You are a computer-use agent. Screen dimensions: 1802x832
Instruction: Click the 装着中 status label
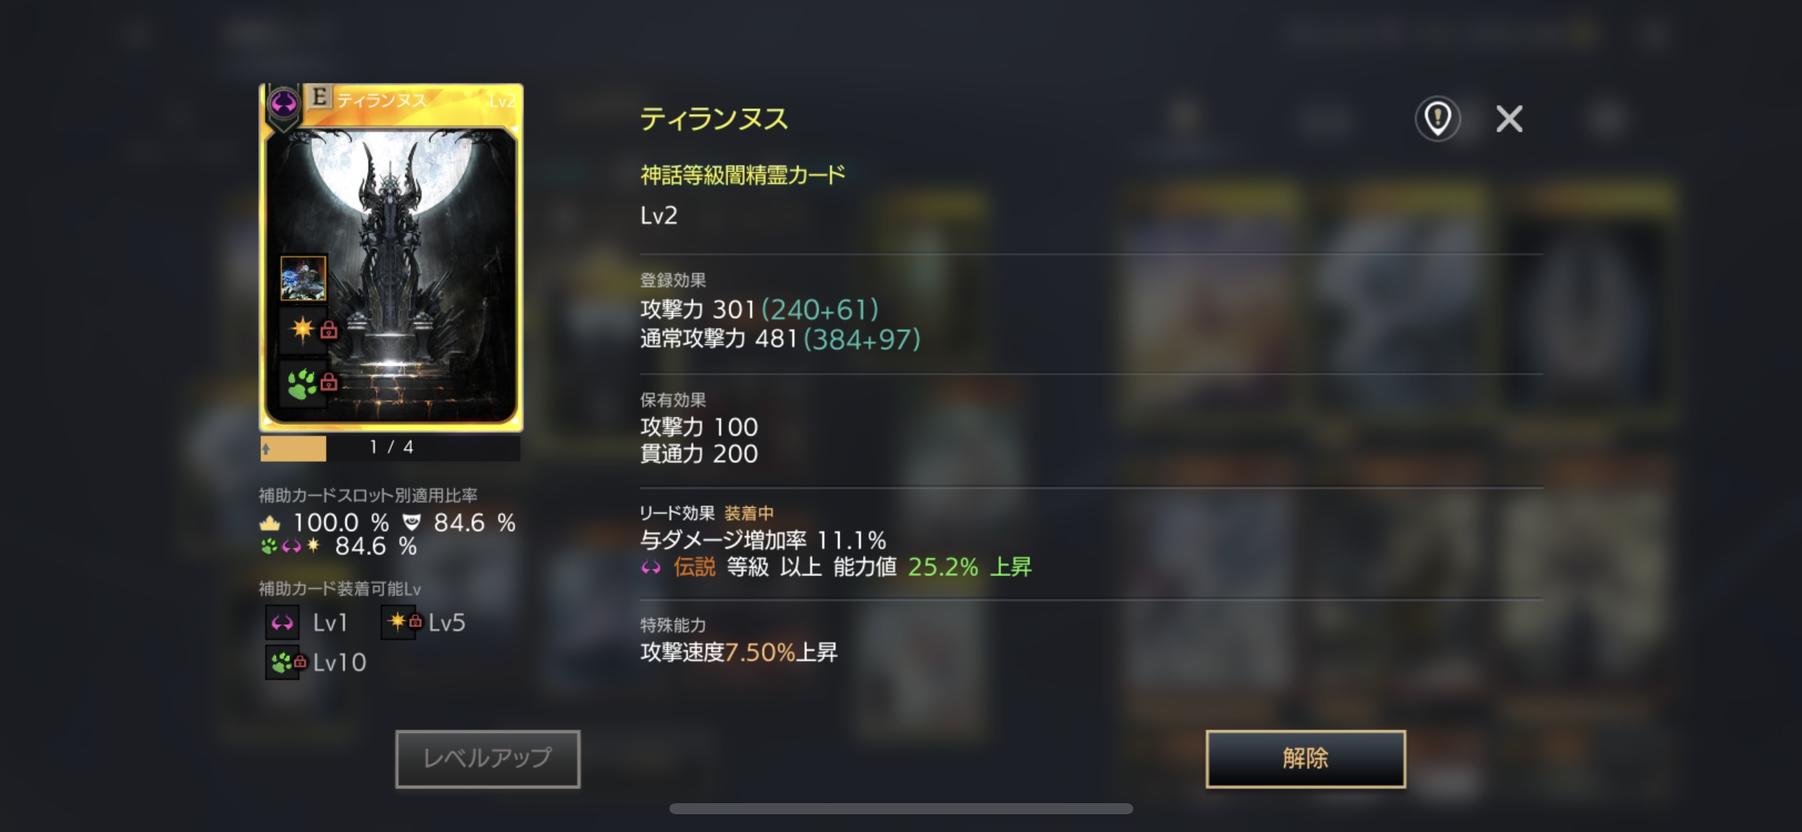[x=749, y=513]
